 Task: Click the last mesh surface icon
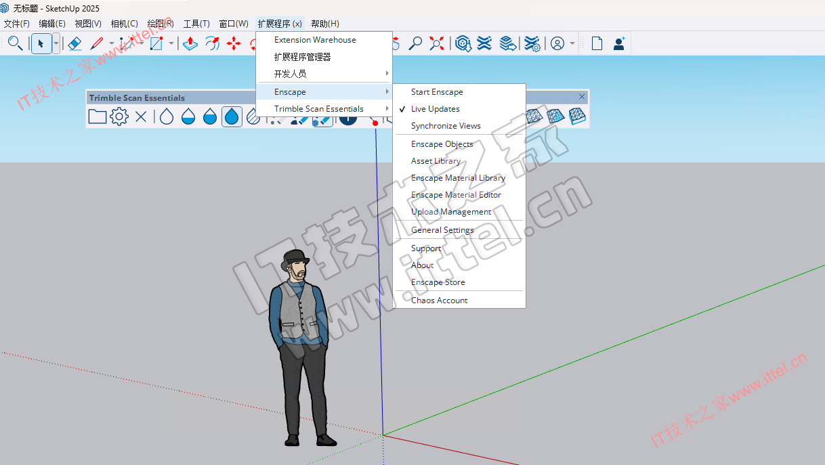577,116
